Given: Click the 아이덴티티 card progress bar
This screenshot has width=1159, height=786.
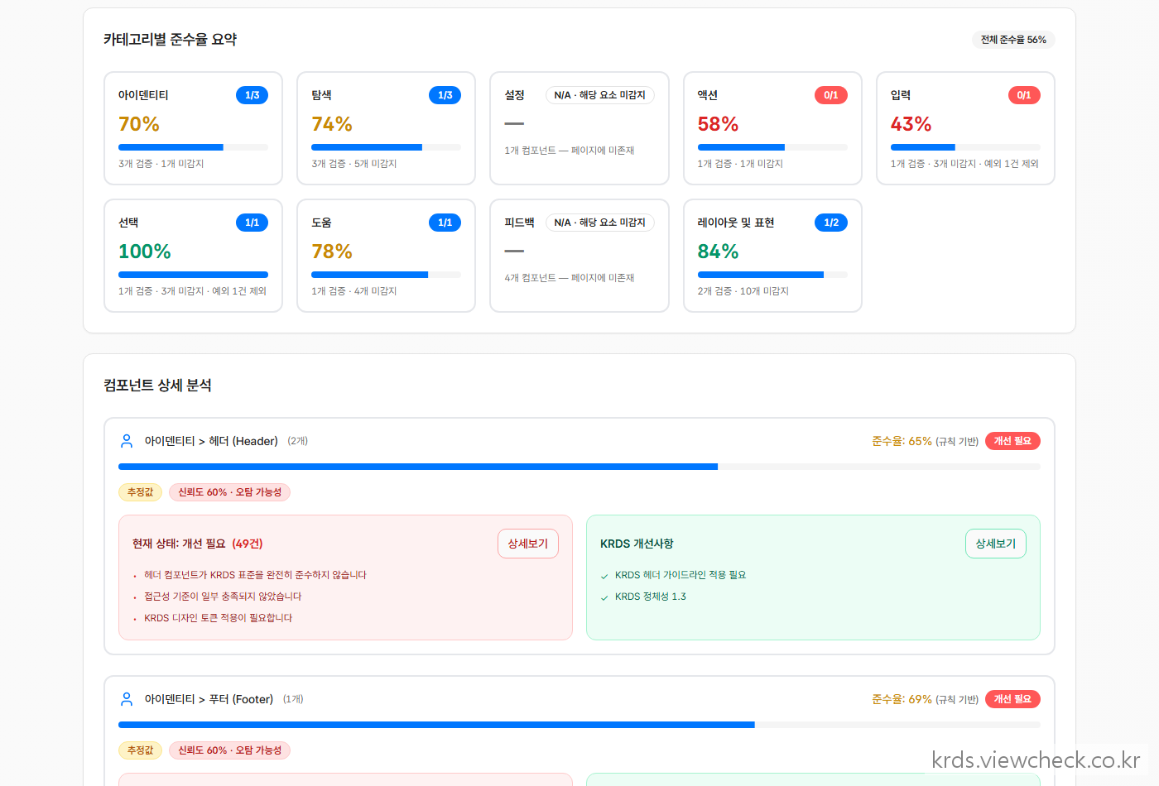Looking at the screenshot, I should pos(193,147).
